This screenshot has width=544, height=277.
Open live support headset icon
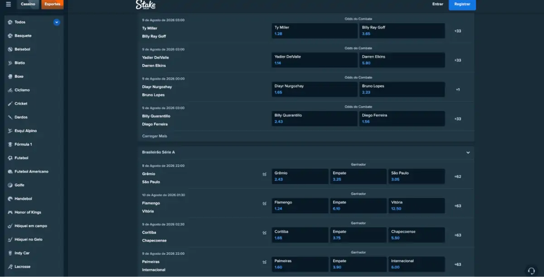click(531, 270)
